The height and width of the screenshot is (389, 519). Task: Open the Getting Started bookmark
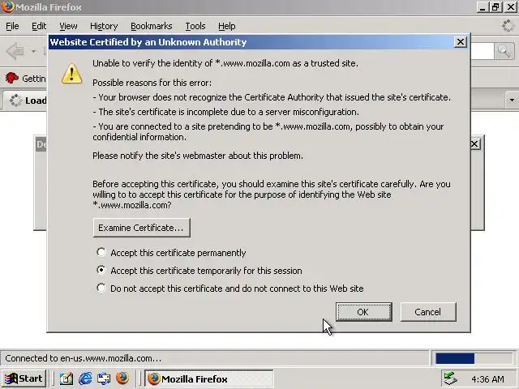pyautogui.click(x=26, y=79)
